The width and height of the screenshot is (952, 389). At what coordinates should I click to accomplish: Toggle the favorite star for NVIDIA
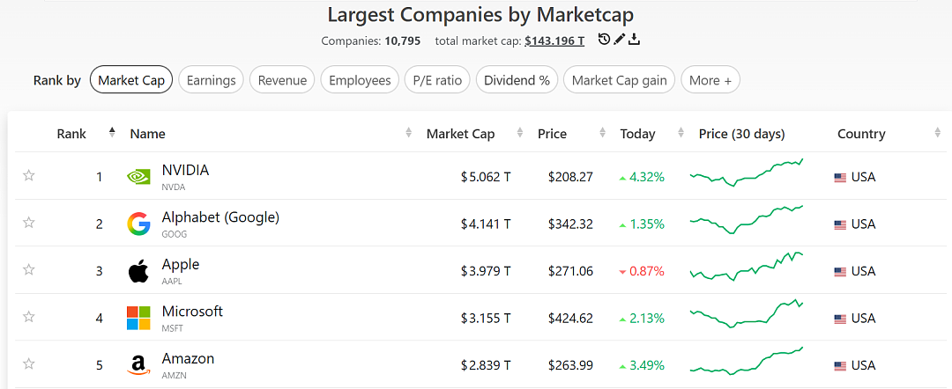pos(28,176)
